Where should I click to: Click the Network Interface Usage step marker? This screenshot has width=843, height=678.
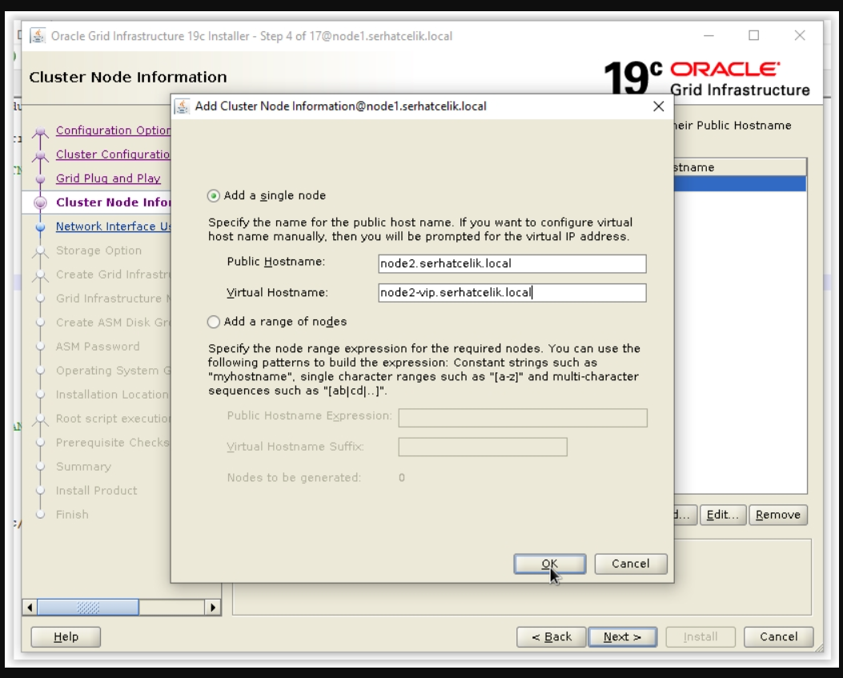[40, 227]
